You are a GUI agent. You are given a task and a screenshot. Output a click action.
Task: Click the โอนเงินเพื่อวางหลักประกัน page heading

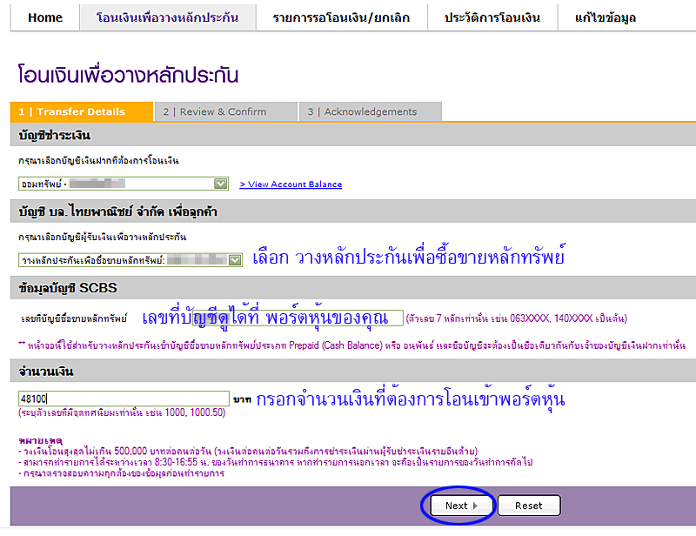pos(128,76)
